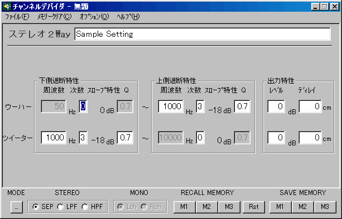Click tweeter upper cutoff order field 0
Image resolution: width=342 pixels, height=219 pixels.
(200, 138)
